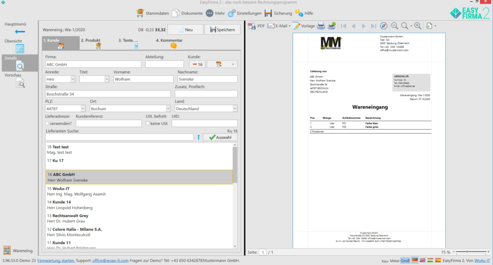
Task: Click the Neu button
Action: (185, 29)
